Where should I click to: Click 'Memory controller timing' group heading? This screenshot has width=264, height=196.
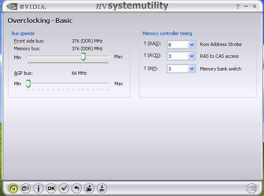(167, 33)
